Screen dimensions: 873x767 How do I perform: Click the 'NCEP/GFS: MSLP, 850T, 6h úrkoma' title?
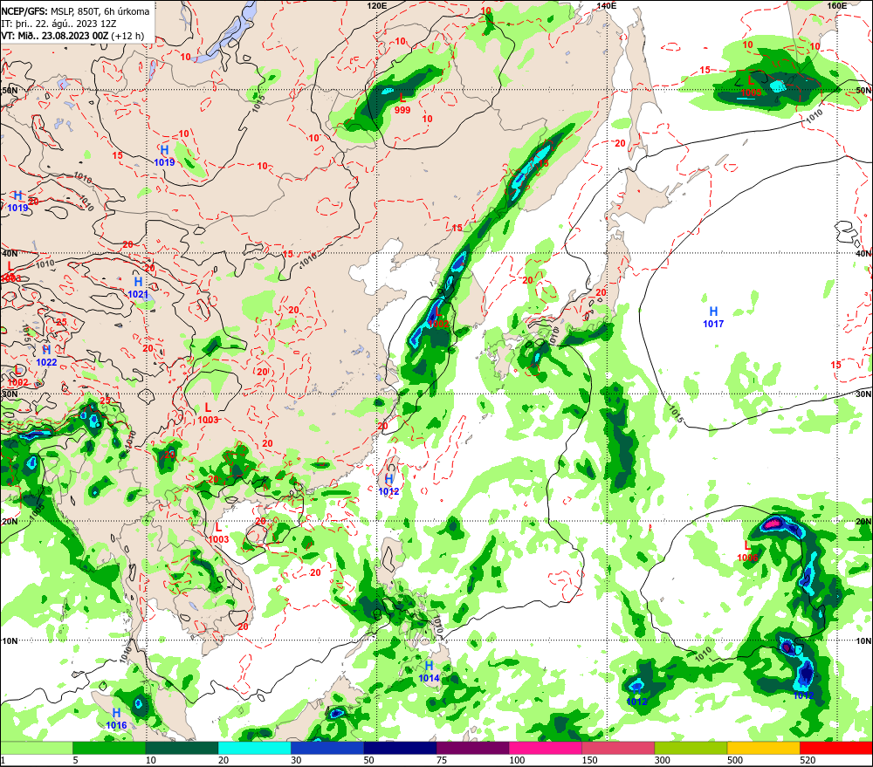75,11
